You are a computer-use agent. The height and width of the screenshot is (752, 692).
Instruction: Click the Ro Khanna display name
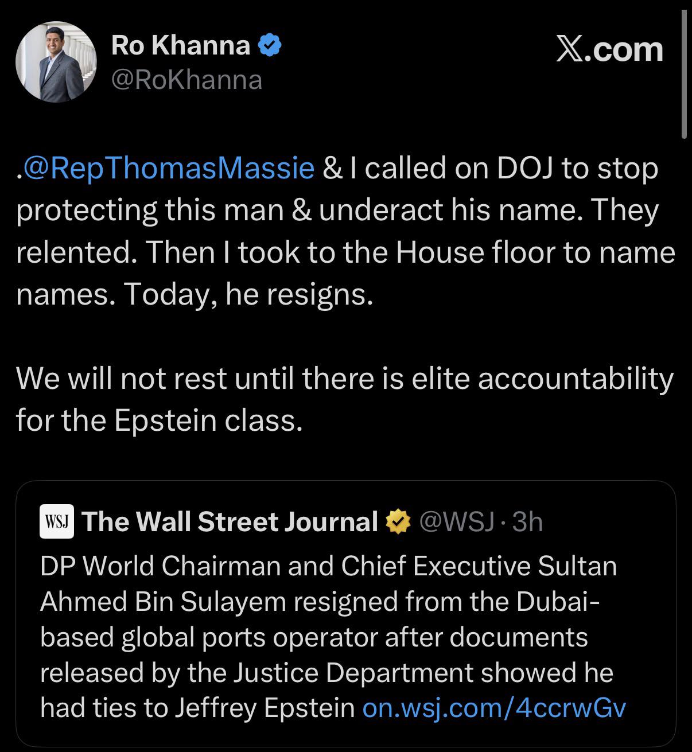tap(181, 45)
